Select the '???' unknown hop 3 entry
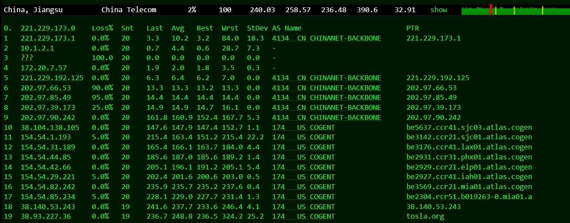Viewport: 570px width, 223px height. tap(27, 58)
